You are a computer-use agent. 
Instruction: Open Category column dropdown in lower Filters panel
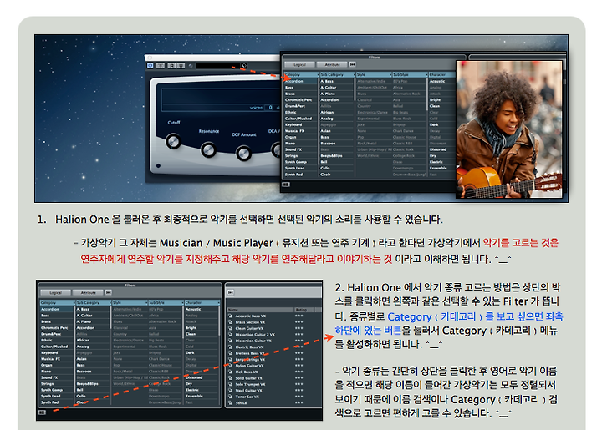(x=74, y=303)
